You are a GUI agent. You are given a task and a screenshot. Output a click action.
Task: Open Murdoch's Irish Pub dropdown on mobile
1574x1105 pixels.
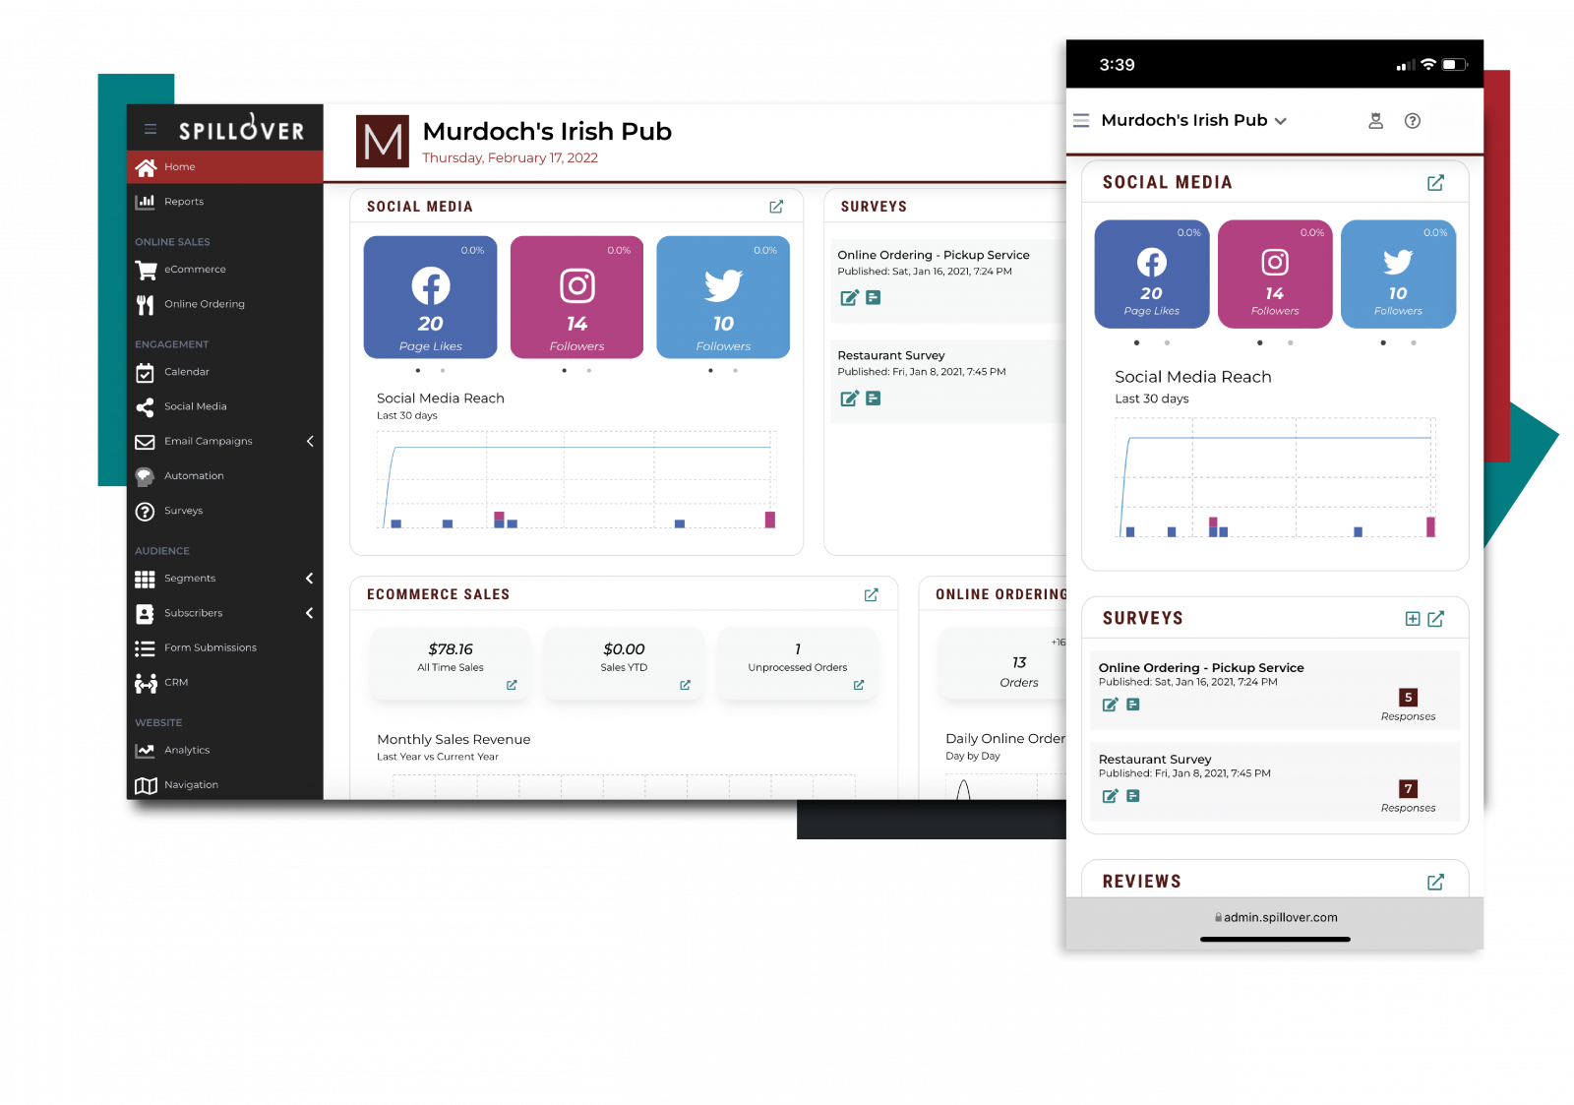(1194, 120)
